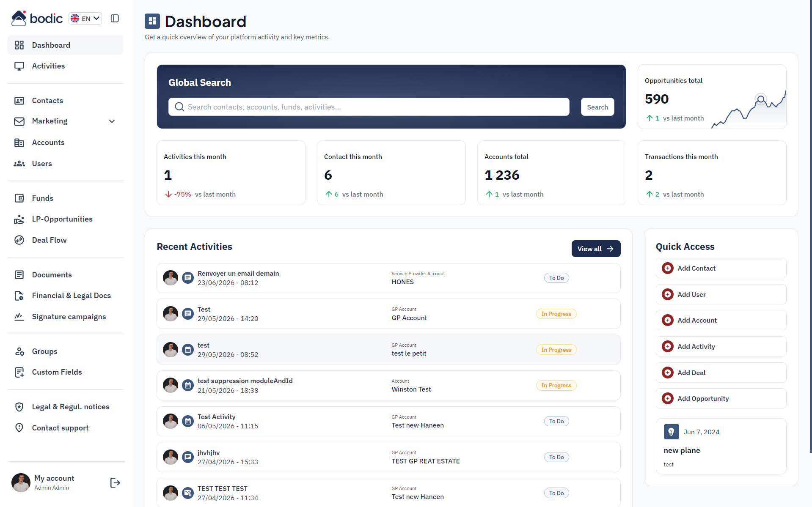Click the Dashboard grid icon in the sidebar
The image size is (812, 507).
coord(19,45)
